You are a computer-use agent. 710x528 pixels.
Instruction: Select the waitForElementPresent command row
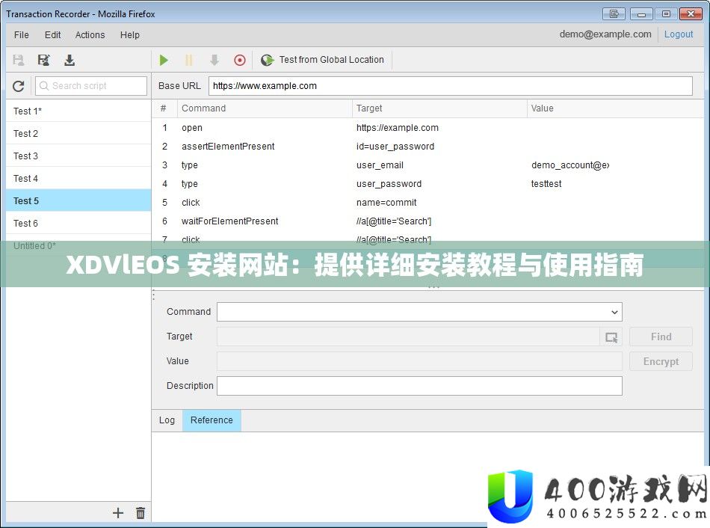pyautogui.click(x=427, y=221)
